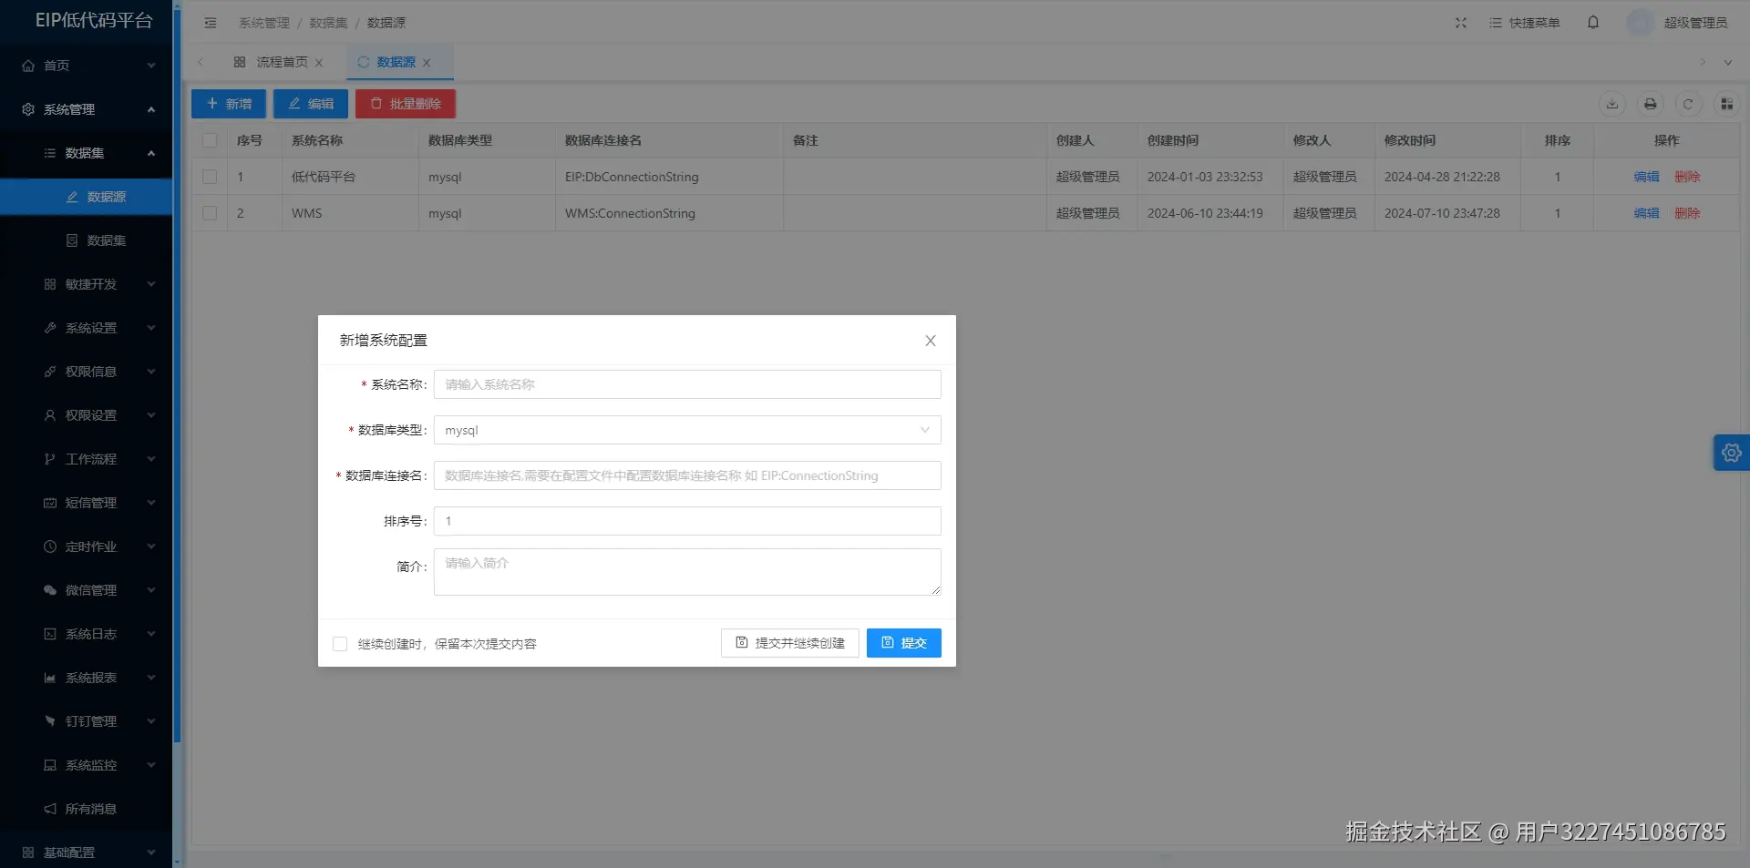Click 数据集 breadcrumb

coord(328,23)
